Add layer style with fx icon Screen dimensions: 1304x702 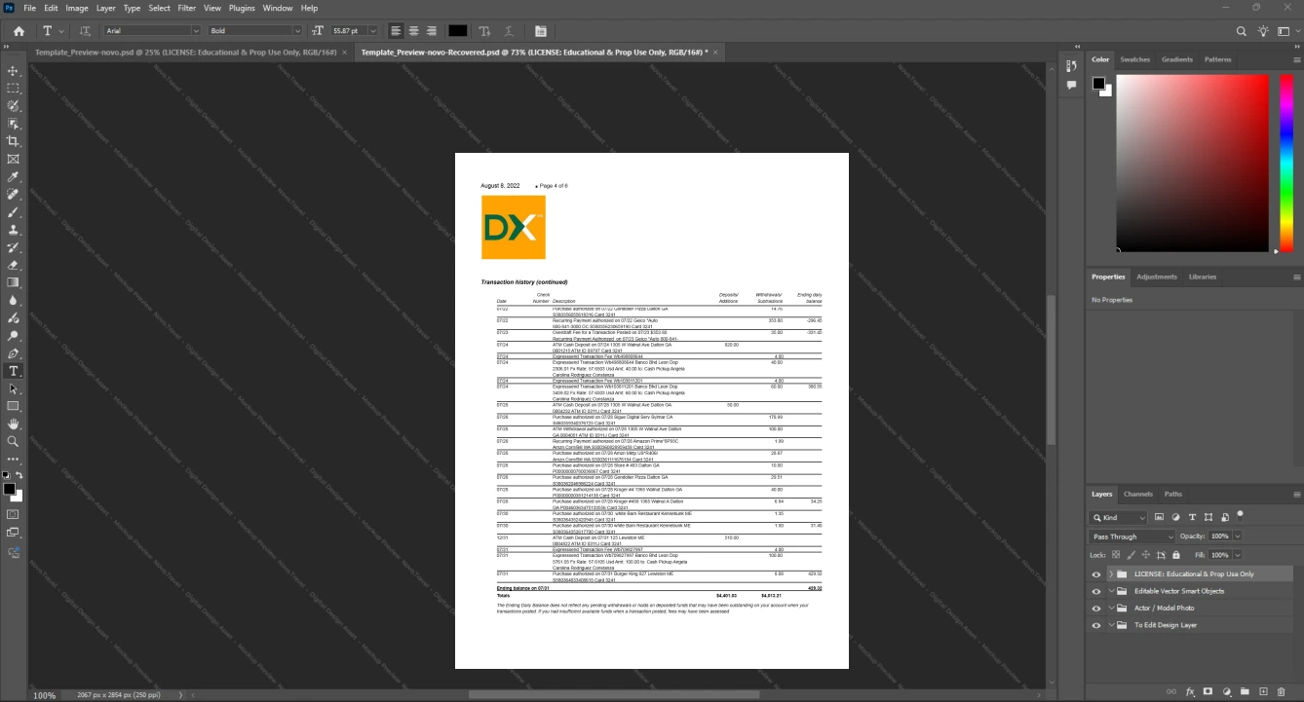point(1190,691)
